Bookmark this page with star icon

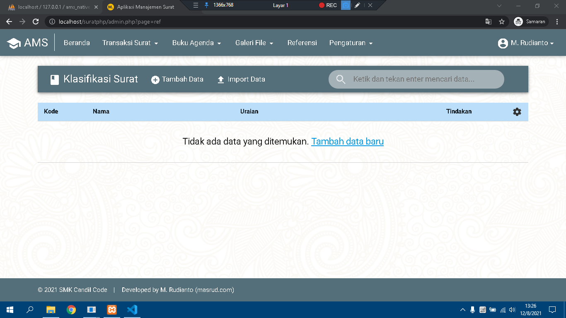[502, 22]
